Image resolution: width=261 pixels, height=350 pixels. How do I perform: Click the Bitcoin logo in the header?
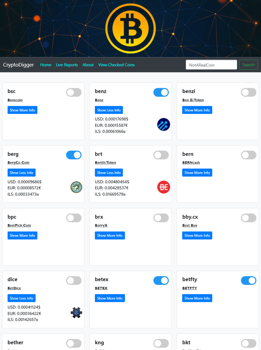(130, 28)
